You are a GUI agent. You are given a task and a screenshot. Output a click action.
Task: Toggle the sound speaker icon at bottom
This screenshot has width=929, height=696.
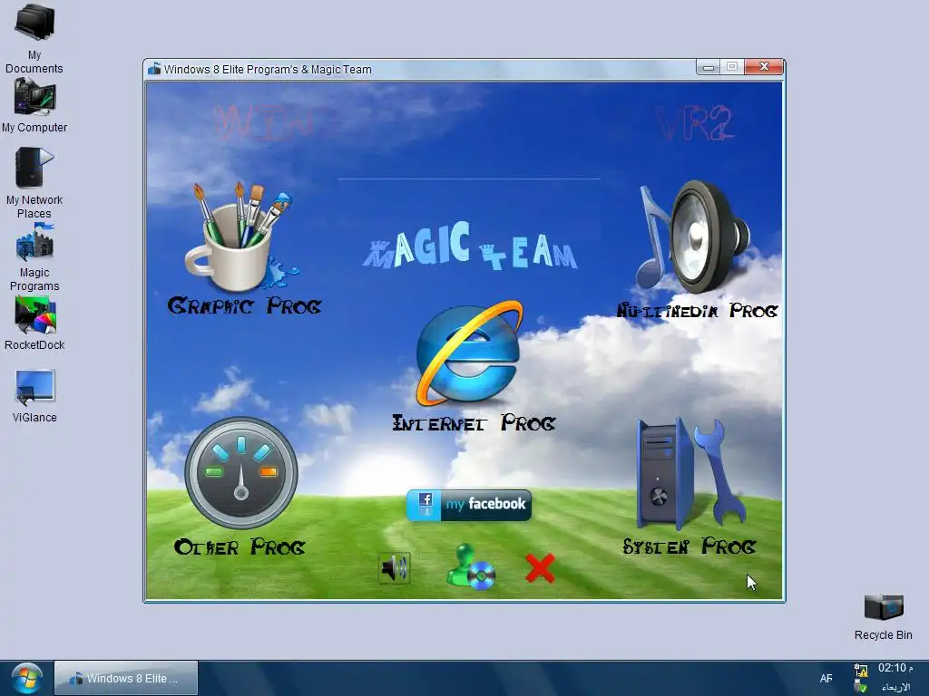pyautogui.click(x=395, y=568)
